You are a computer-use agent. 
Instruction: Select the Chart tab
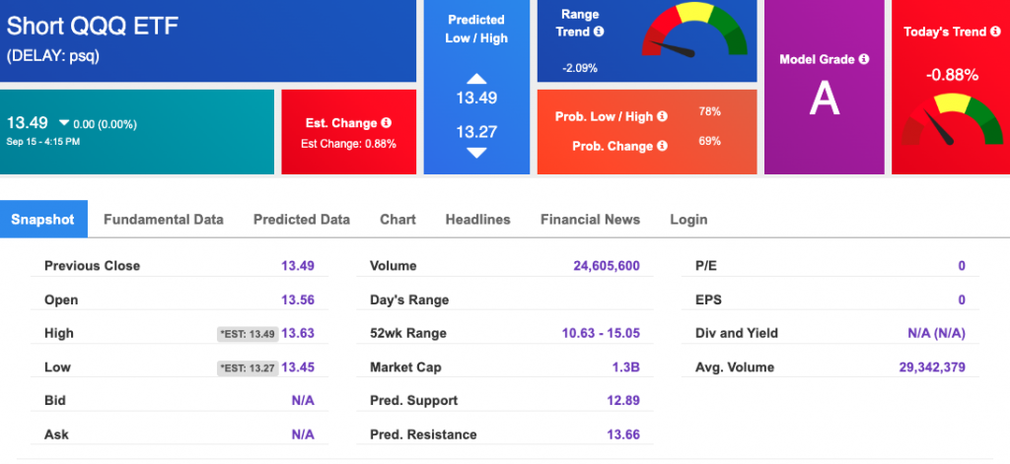[398, 220]
